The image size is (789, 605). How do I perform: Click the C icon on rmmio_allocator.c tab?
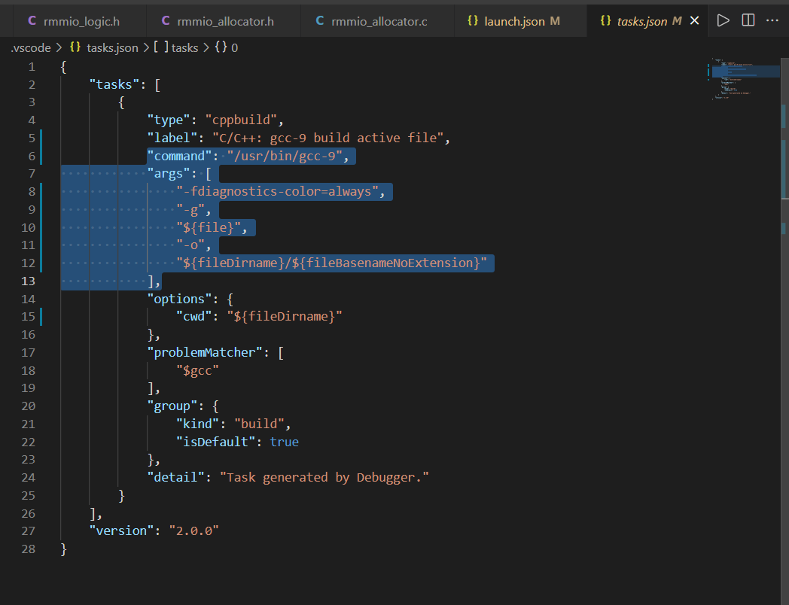coord(320,21)
